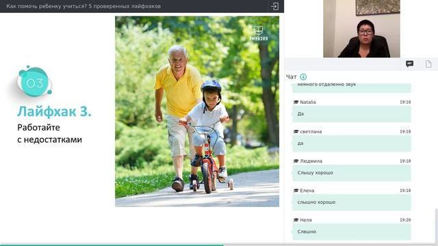Screen dimensions: 438x246
Task: Click the graduation cap icon next to Natalia
Action: coord(296,102)
